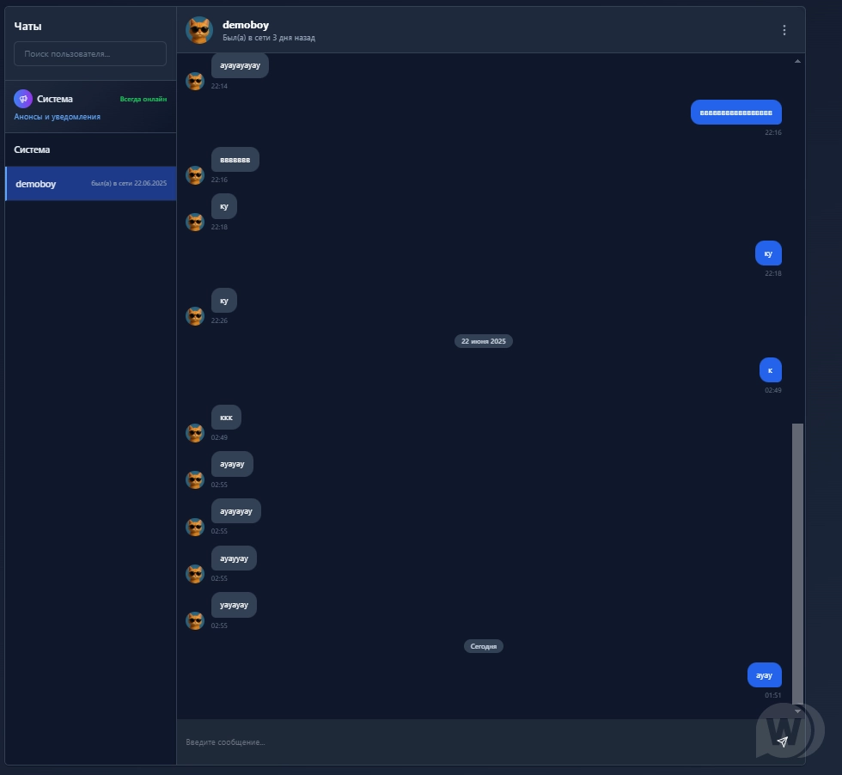Open the three-dot chat options menu
The width and height of the screenshot is (842, 775).
pyautogui.click(x=784, y=30)
